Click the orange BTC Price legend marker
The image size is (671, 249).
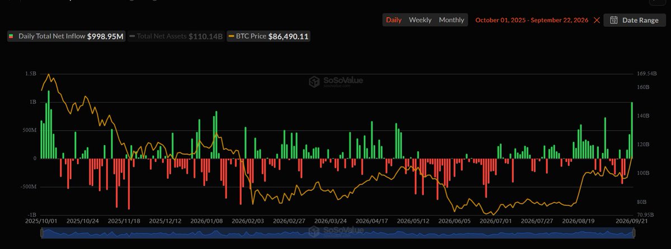click(231, 36)
